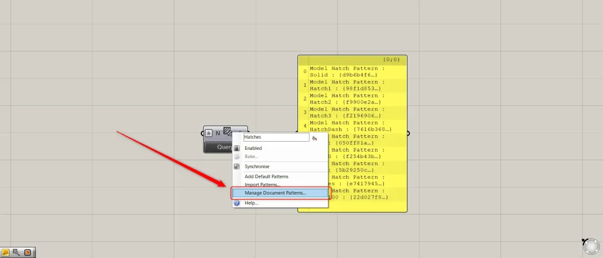603x258 pixels.
Task: Click panel text '{22d027f8…}'
Action: pyautogui.click(x=368, y=197)
